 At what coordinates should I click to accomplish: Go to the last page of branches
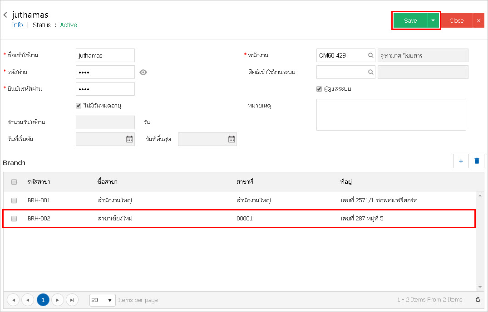click(x=72, y=300)
